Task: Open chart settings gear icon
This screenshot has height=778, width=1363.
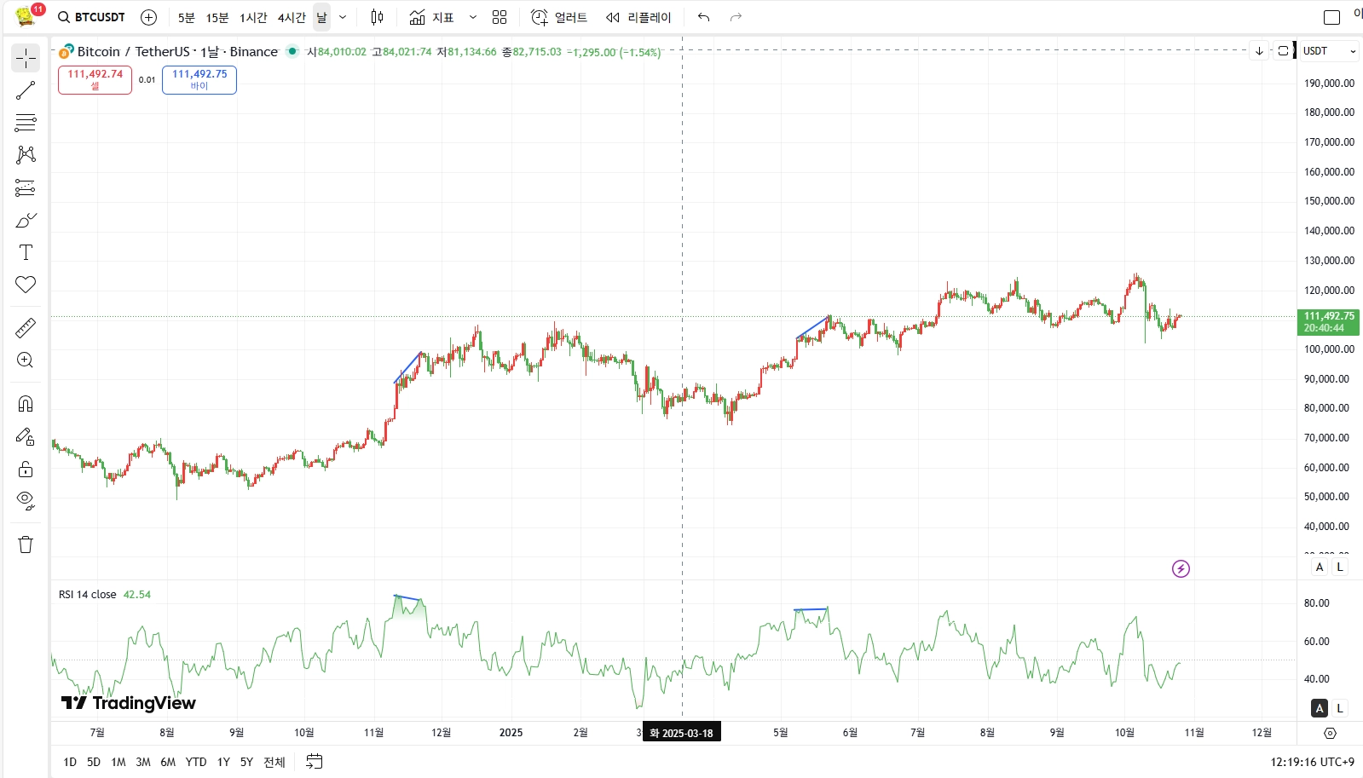Action: coord(1330,733)
